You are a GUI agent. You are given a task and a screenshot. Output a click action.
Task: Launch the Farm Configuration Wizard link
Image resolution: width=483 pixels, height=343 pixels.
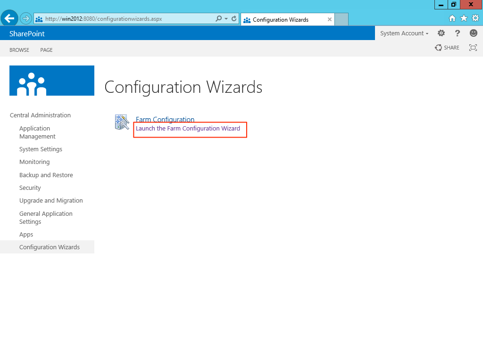coord(188,129)
